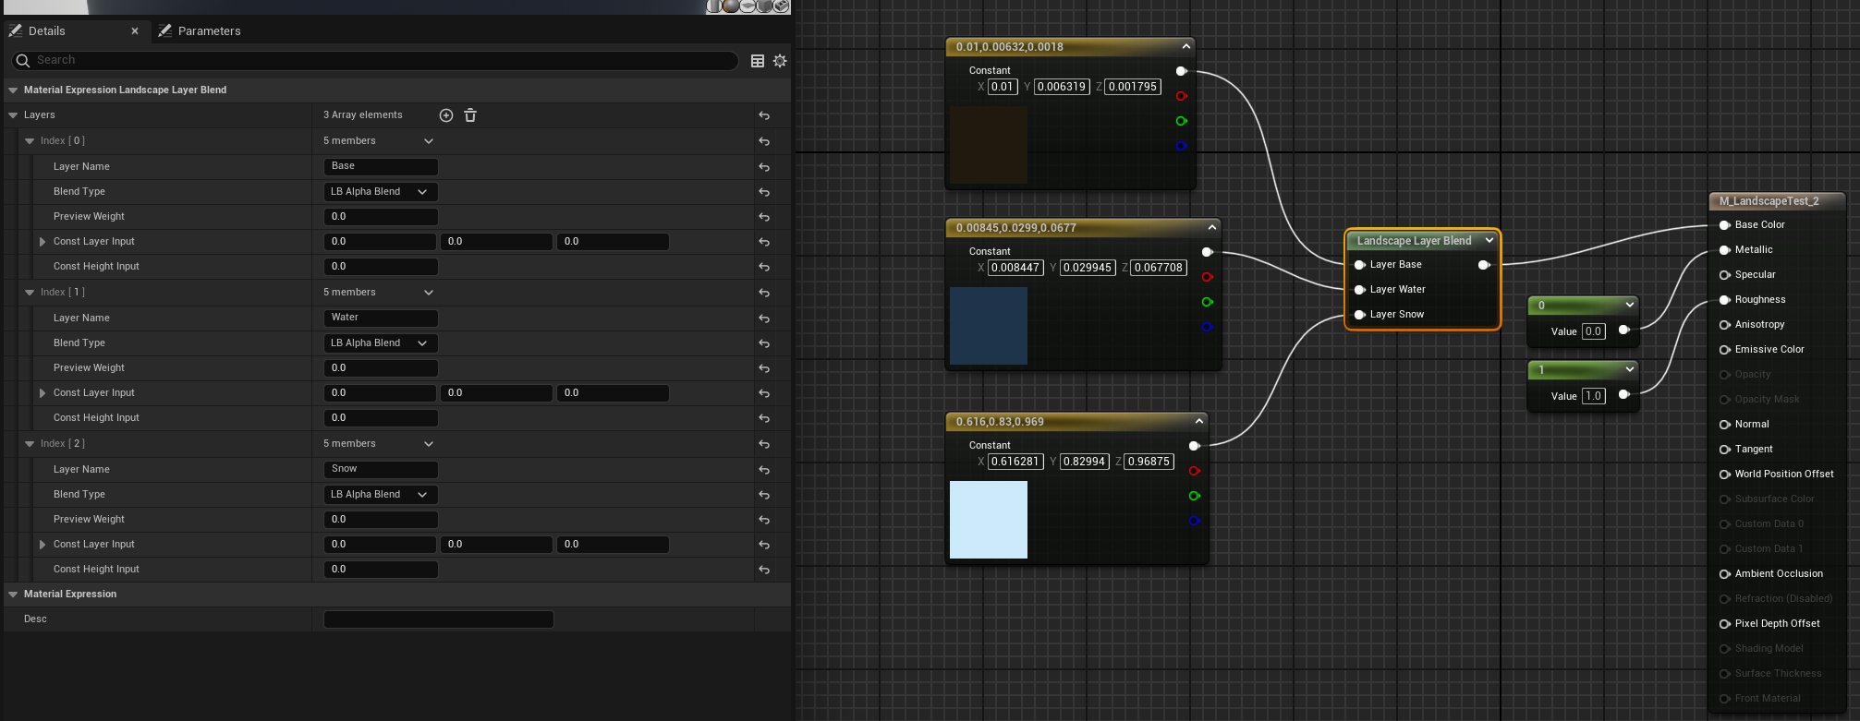Click the Layer Snow input pin
The width and height of the screenshot is (1860, 721).
(1360, 315)
